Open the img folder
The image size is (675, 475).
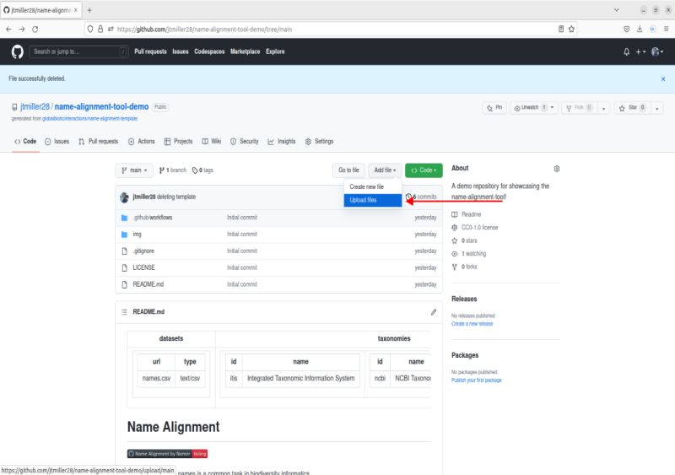point(137,235)
